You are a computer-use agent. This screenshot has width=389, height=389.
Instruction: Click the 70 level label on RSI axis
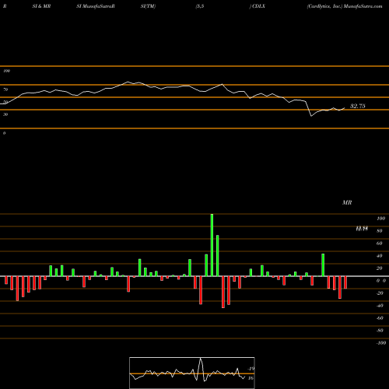pos(5,89)
